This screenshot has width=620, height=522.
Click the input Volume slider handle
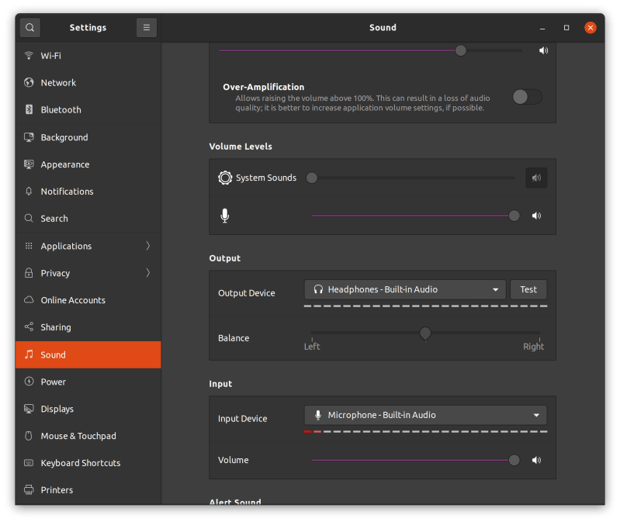pyautogui.click(x=514, y=460)
